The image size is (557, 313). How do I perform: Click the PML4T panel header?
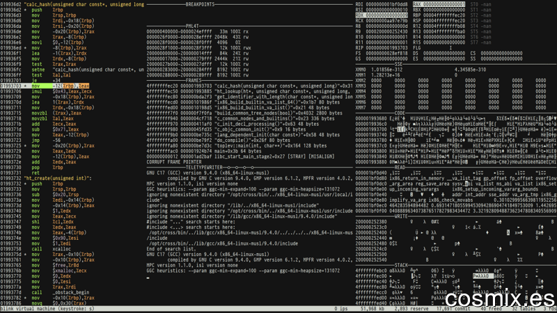tap(192, 26)
